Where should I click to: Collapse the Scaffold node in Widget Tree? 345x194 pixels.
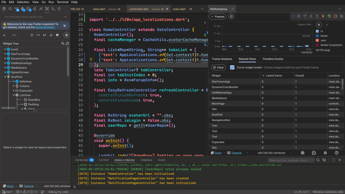click(5, 77)
